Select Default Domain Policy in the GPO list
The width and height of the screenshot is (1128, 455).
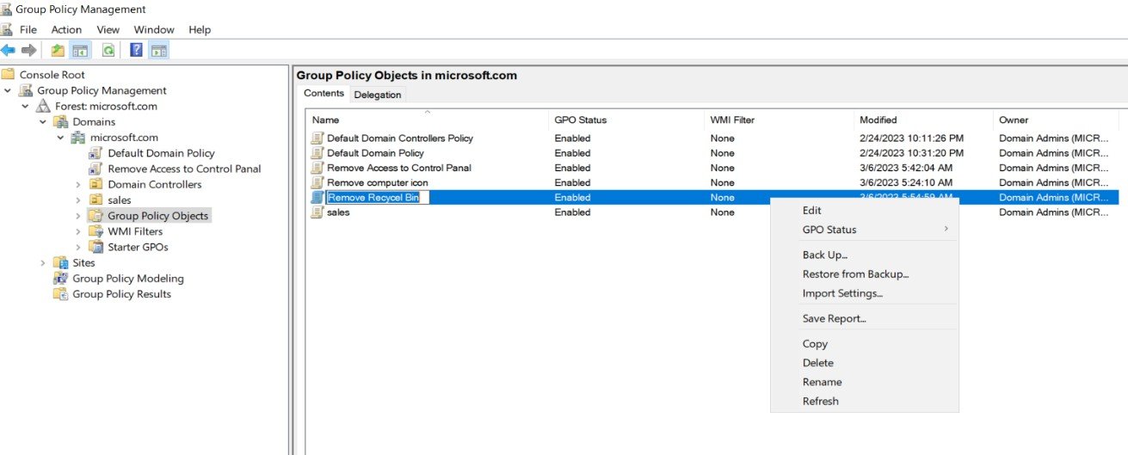712,152
